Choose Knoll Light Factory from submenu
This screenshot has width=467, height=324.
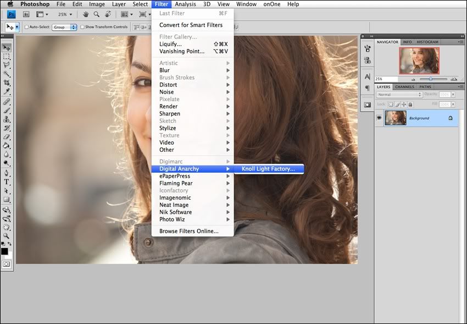tap(268, 169)
